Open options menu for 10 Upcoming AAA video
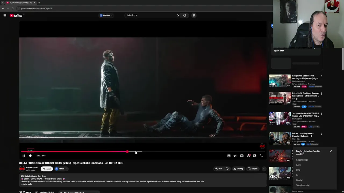Screen dimensions: 344x193 [321, 114]
